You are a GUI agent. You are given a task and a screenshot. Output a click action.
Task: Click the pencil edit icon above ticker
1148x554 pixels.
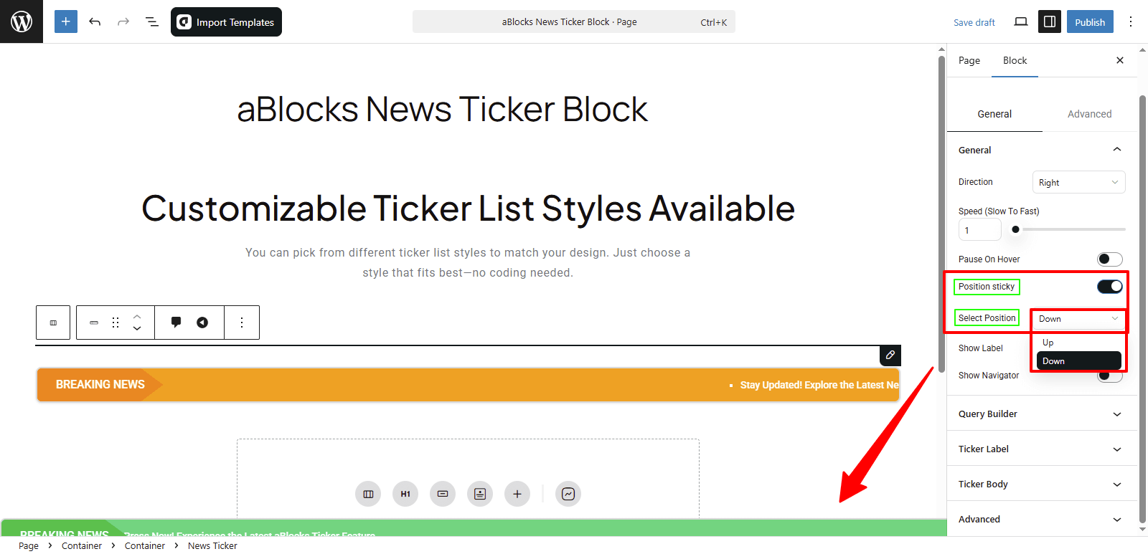pos(890,355)
